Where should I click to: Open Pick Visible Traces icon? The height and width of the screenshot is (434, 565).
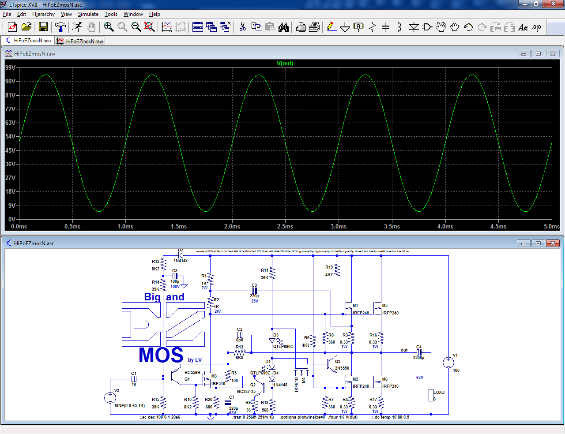(x=167, y=27)
